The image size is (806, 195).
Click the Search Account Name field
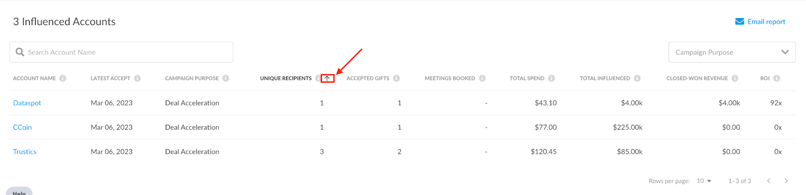[x=121, y=52]
